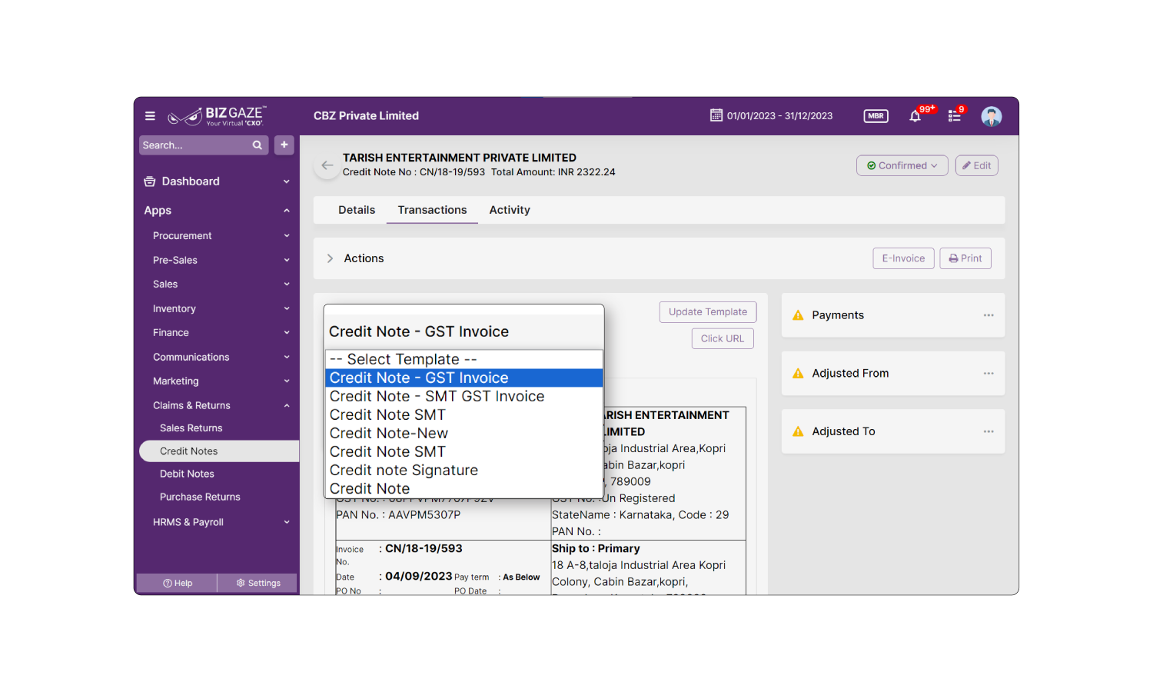This screenshot has height=692, width=1153.
Task: Switch to the Transactions tab
Action: click(x=432, y=210)
